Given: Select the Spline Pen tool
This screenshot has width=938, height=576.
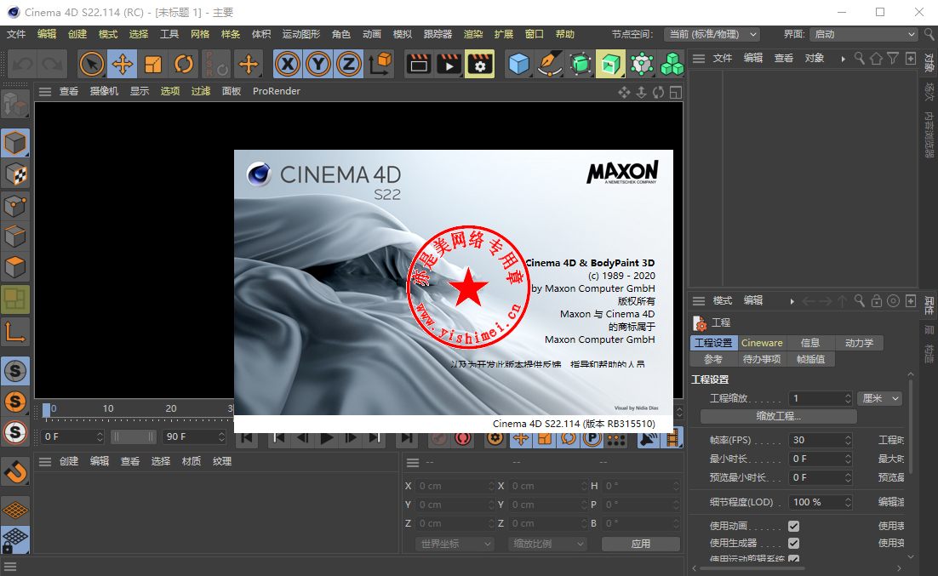Looking at the screenshot, I should pyautogui.click(x=549, y=64).
